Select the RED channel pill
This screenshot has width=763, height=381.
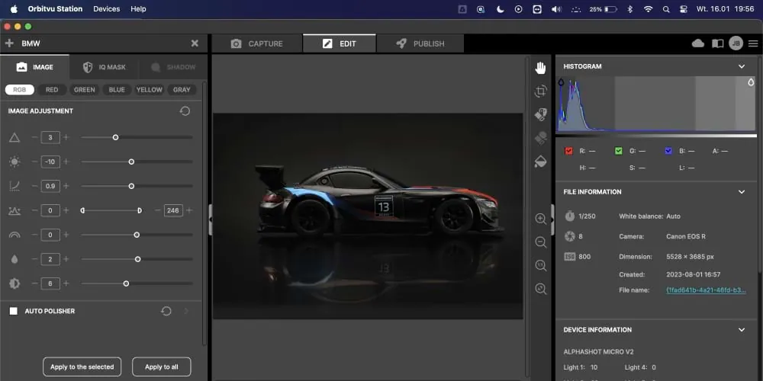click(x=52, y=90)
